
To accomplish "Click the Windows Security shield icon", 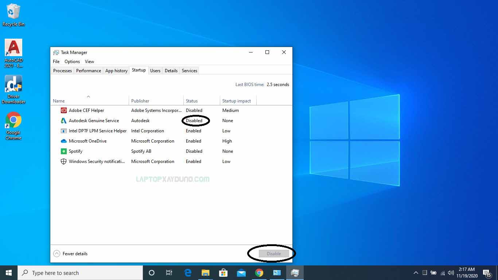I will 63,162.
